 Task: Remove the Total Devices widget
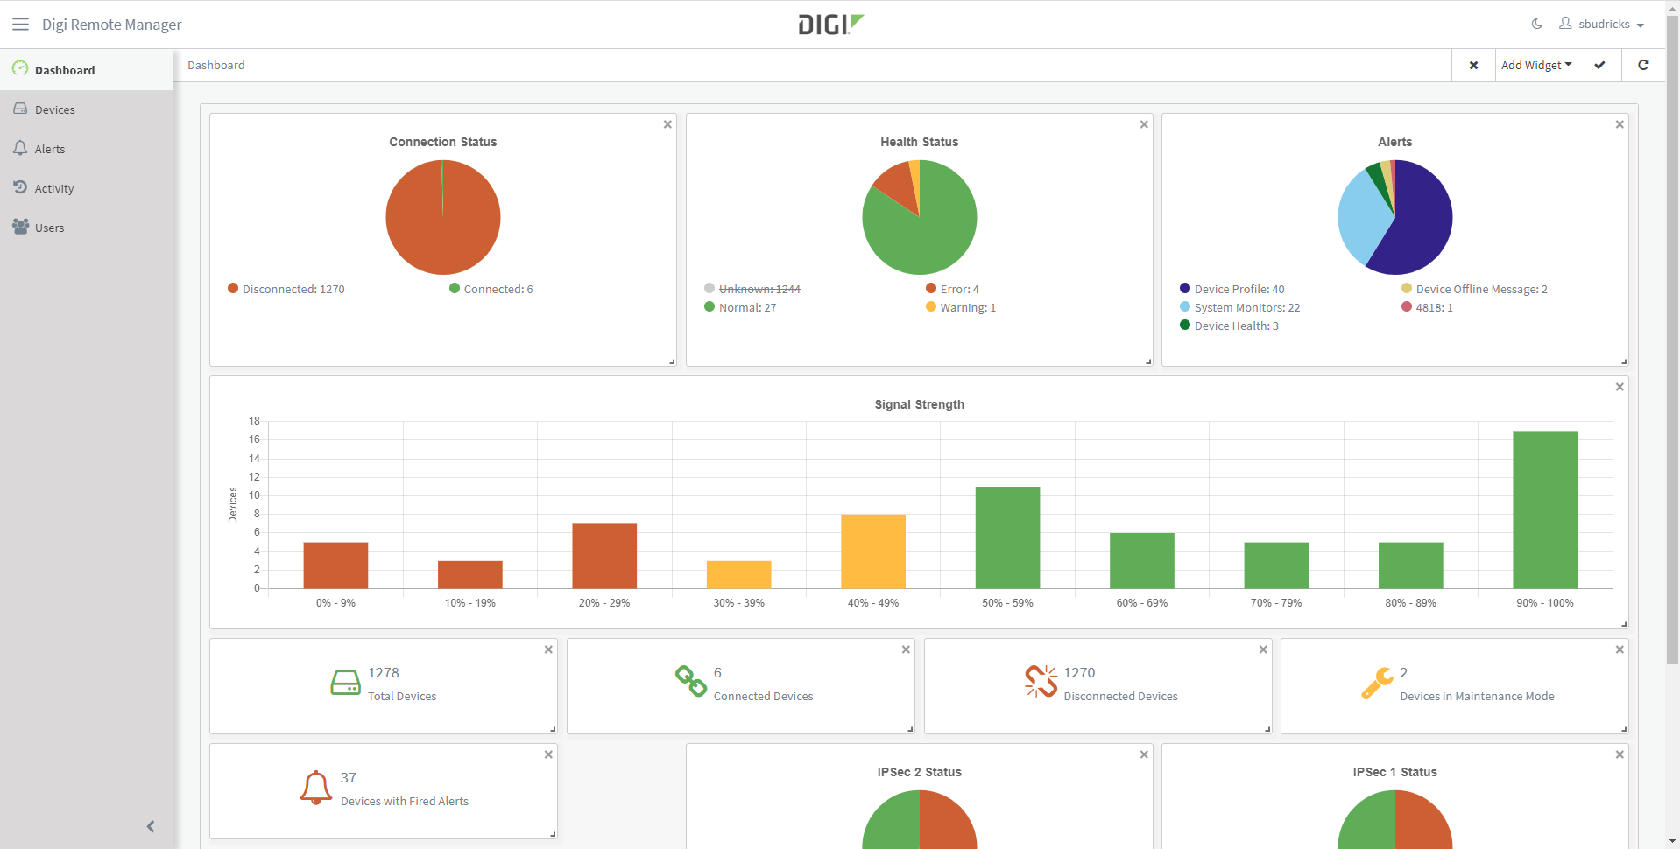[x=548, y=649]
